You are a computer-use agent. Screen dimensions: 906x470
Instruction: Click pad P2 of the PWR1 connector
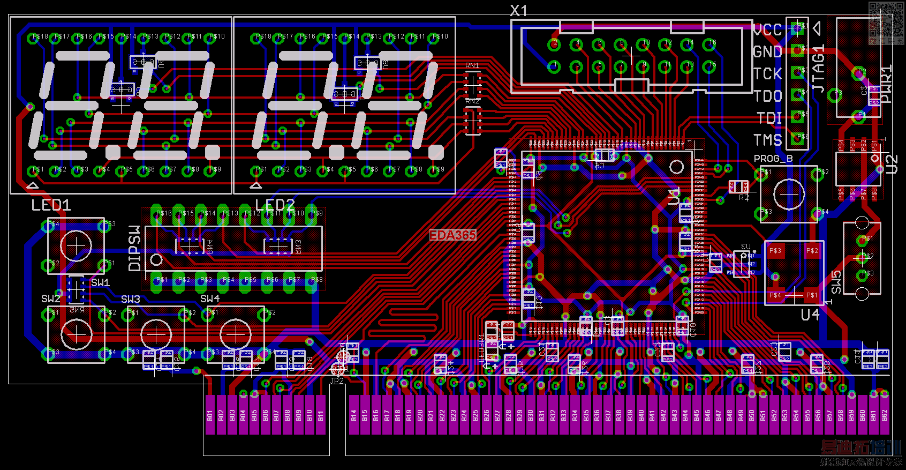(858, 73)
